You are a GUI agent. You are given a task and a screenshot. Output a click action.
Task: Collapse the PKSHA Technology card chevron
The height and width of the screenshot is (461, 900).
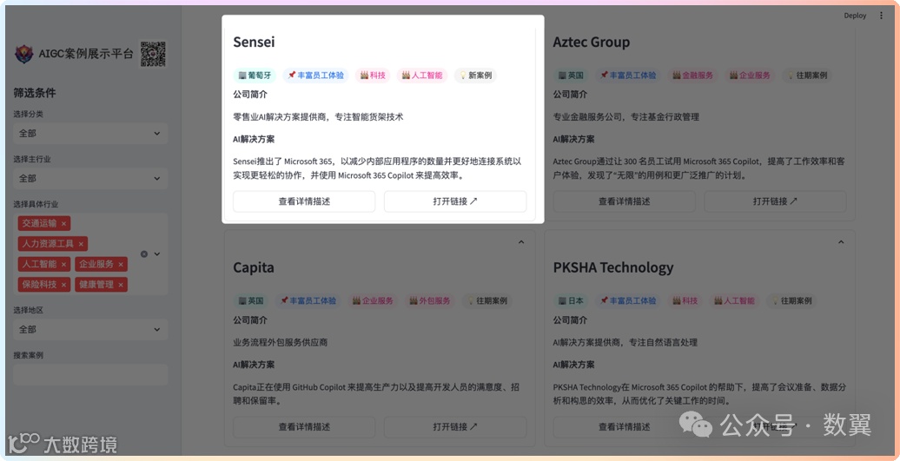tap(841, 242)
